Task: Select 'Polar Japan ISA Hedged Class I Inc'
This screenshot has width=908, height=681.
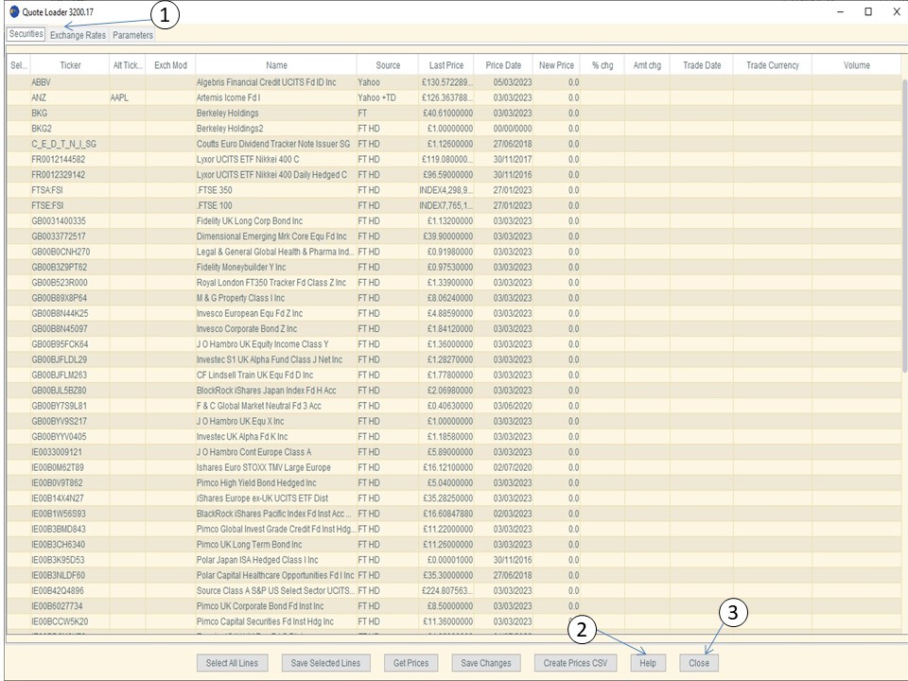Action: tap(276, 559)
